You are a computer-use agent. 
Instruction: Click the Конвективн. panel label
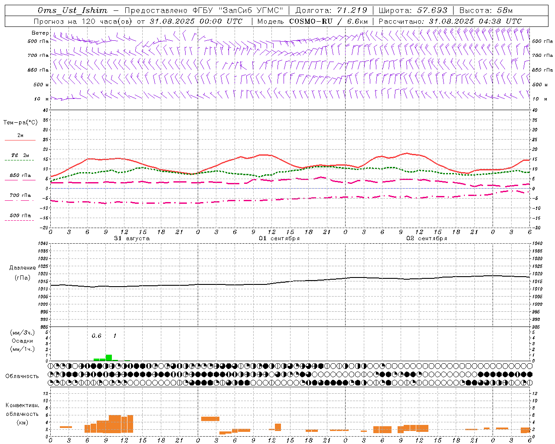click(x=22, y=405)
